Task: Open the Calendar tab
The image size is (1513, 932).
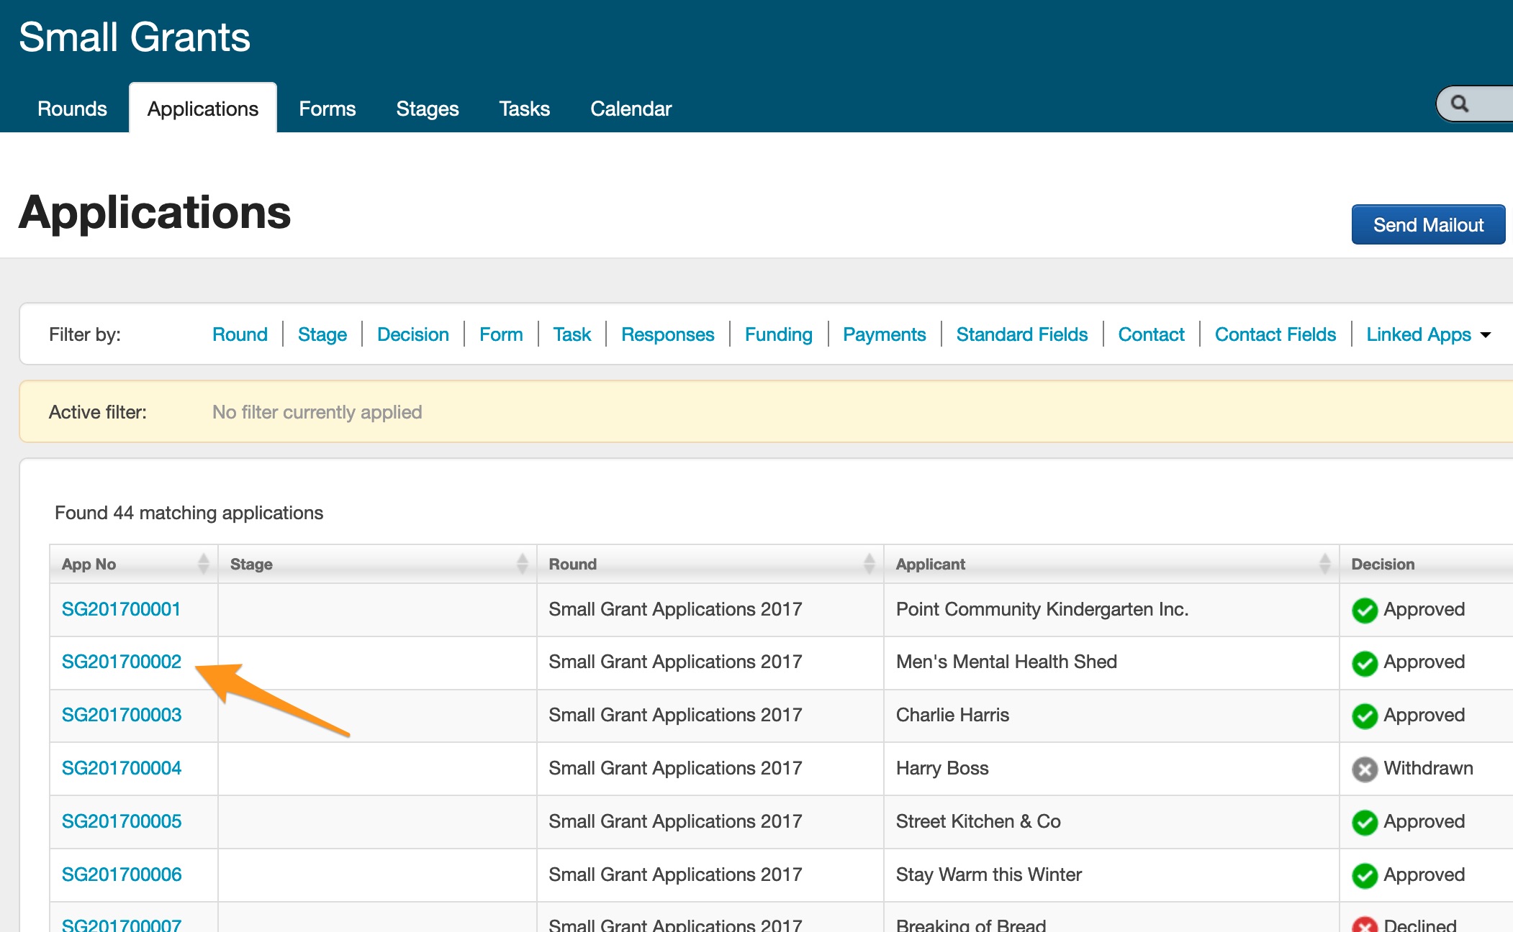Action: coord(631,109)
